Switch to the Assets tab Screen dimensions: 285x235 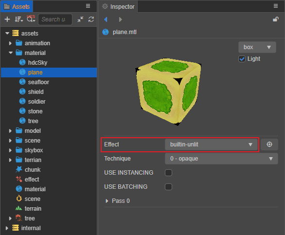(x=17, y=6)
